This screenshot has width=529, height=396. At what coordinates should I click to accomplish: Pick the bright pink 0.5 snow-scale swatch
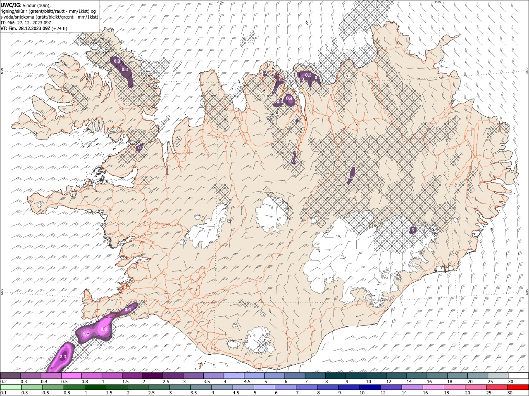click(x=71, y=376)
